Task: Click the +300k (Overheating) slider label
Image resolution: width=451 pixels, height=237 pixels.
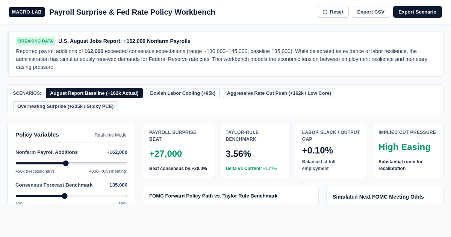Action: coord(108,171)
